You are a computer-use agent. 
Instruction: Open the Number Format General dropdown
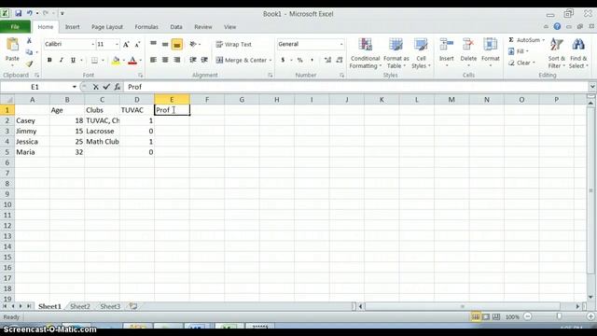click(341, 44)
